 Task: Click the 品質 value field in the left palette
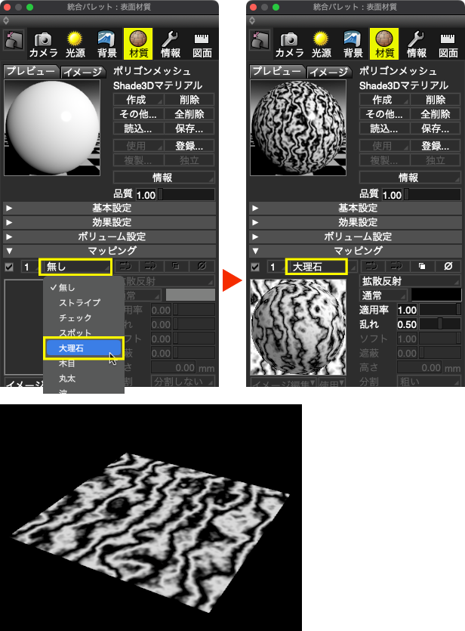point(146,195)
